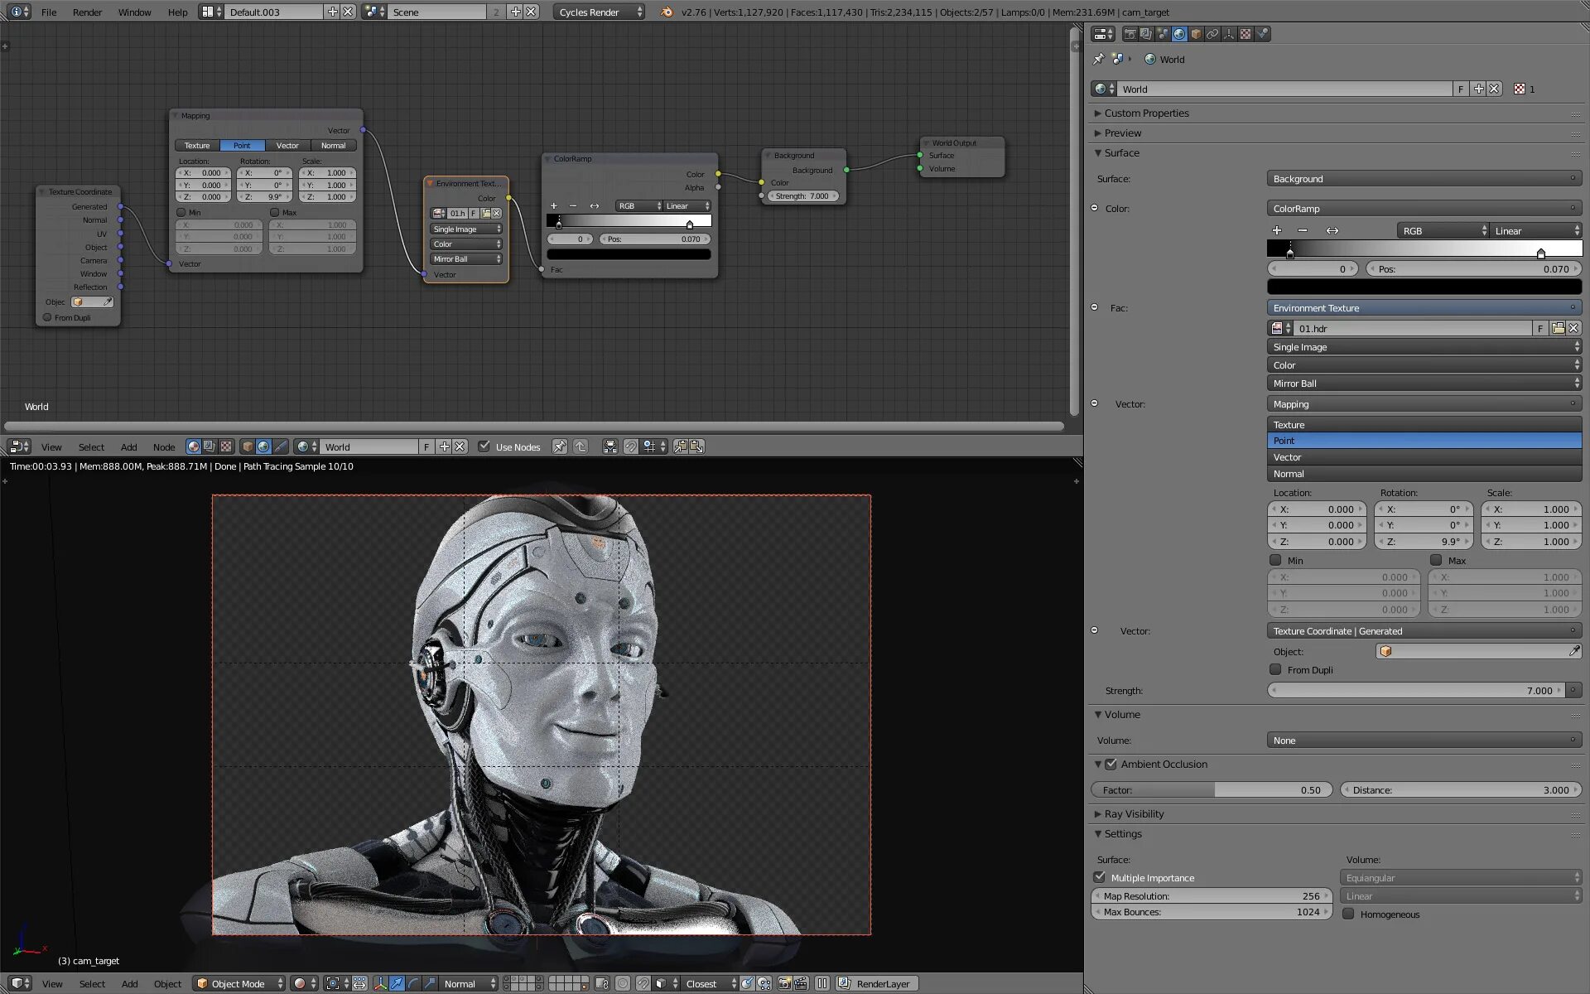The width and height of the screenshot is (1590, 994).
Task: Open the Object properties tab (cube icon)
Action: (1196, 34)
